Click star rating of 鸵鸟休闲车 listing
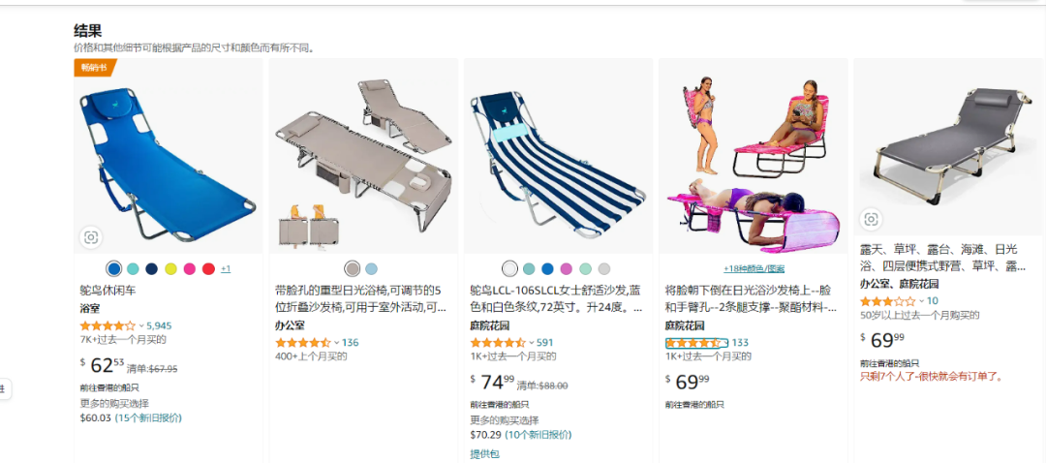Image resolution: width=1046 pixels, height=463 pixels. pyautogui.click(x=108, y=326)
